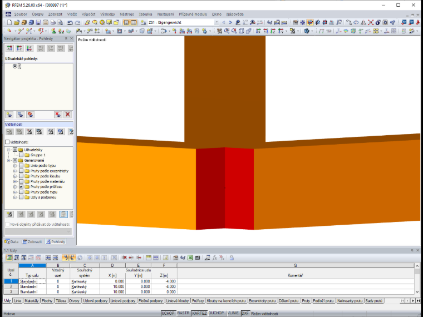The height and width of the screenshot is (317, 423).
Task: Click the previous load case arrow
Action: (223, 23)
